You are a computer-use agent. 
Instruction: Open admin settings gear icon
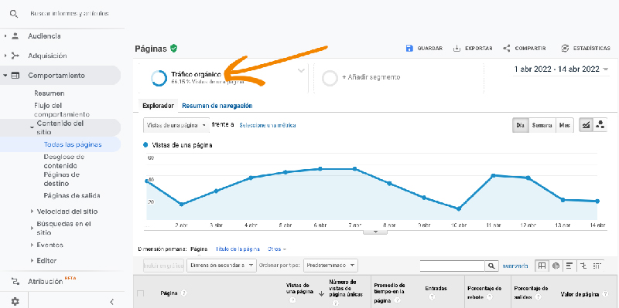(x=15, y=302)
